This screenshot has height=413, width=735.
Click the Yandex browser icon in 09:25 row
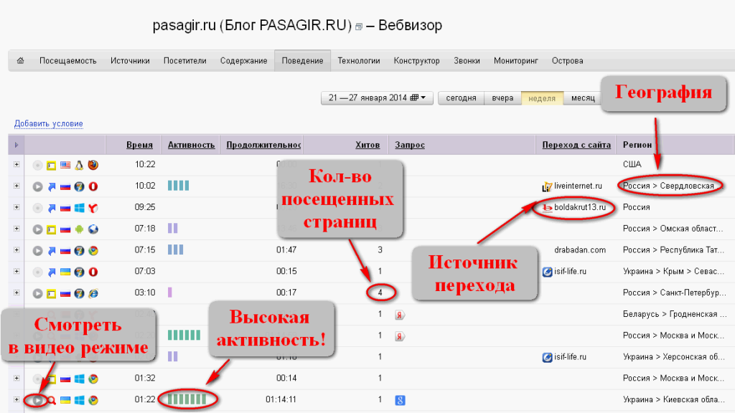pyautogui.click(x=93, y=208)
